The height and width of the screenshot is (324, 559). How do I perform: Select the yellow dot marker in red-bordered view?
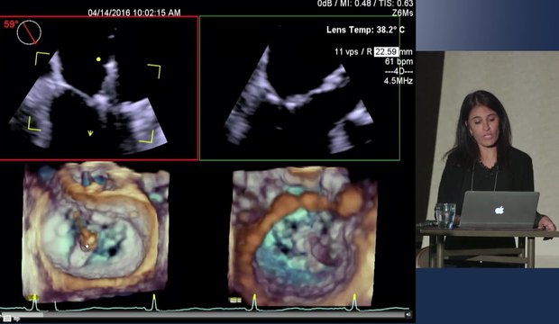pos(98,59)
